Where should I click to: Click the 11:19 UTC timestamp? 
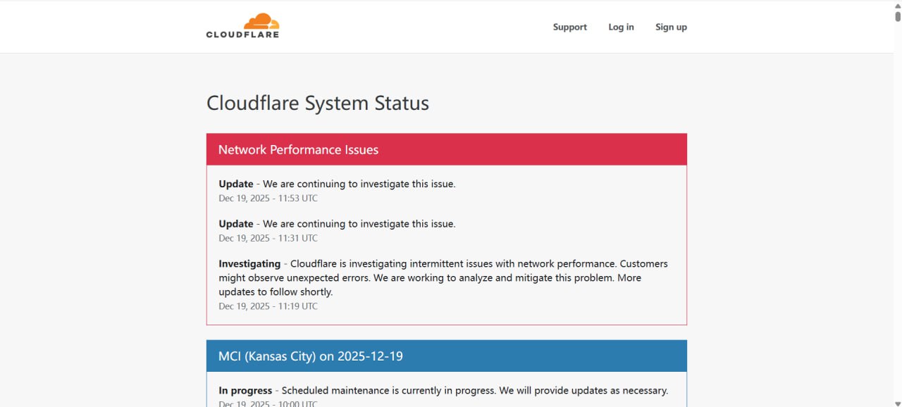pos(268,306)
